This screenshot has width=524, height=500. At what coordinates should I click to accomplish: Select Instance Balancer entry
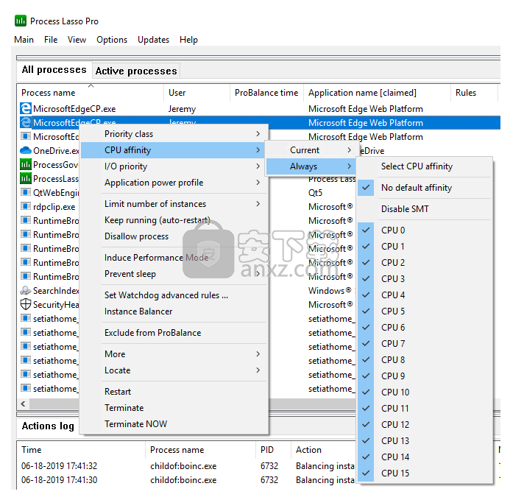point(174,311)
